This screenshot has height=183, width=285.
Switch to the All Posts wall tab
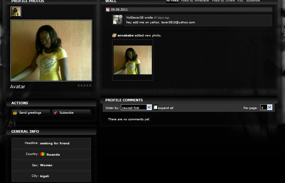pyautogui.click(x=172, y=1)
